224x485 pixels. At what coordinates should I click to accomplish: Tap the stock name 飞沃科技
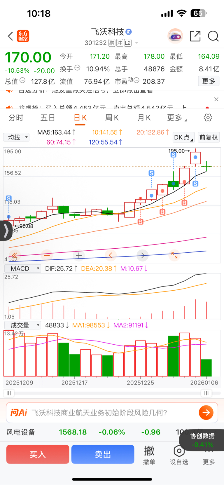(108, 32)
